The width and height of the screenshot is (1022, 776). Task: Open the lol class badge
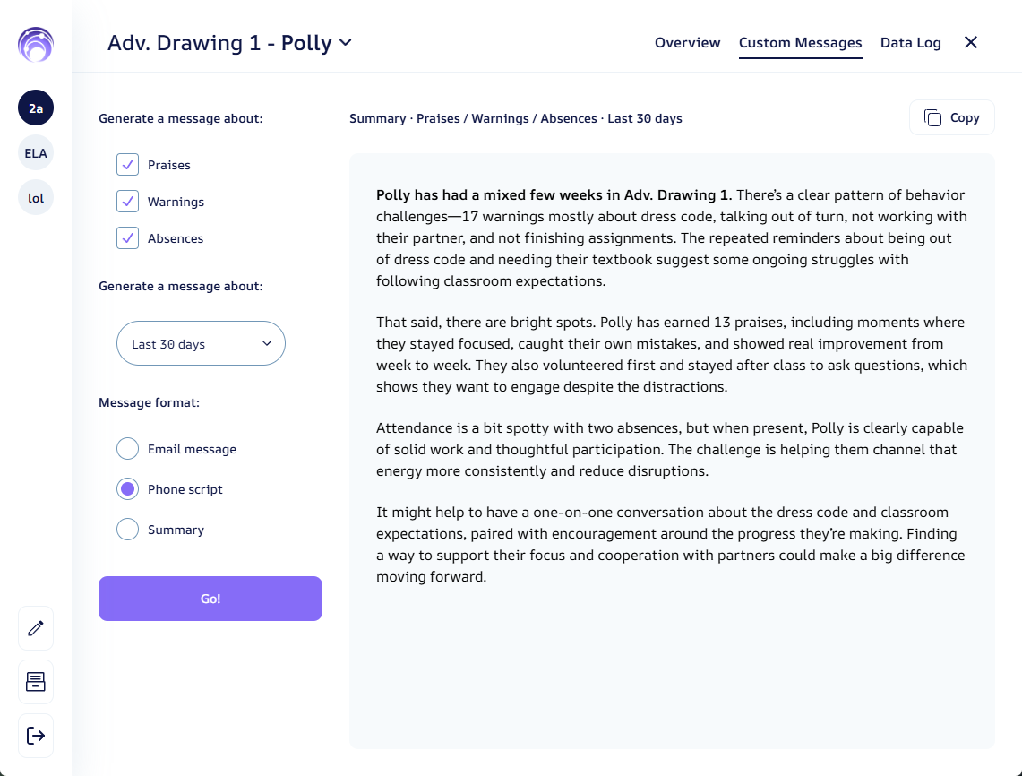(36, 198)
